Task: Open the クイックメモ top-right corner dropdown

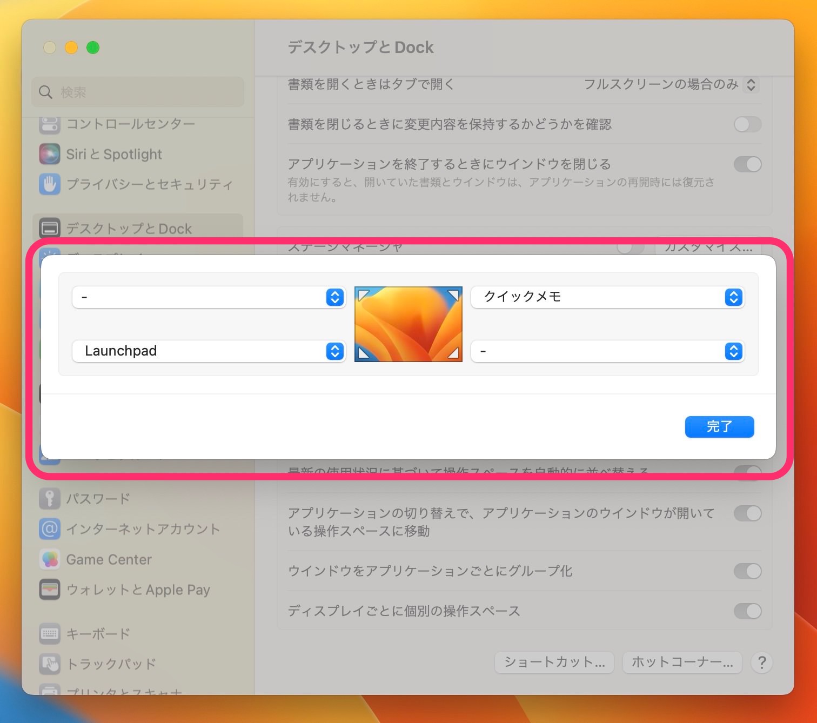Action: click(608, 297)
